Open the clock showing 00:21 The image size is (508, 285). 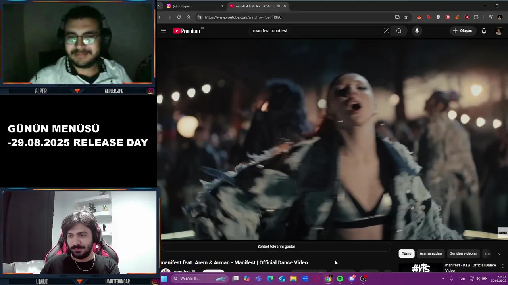click(498, 279)
